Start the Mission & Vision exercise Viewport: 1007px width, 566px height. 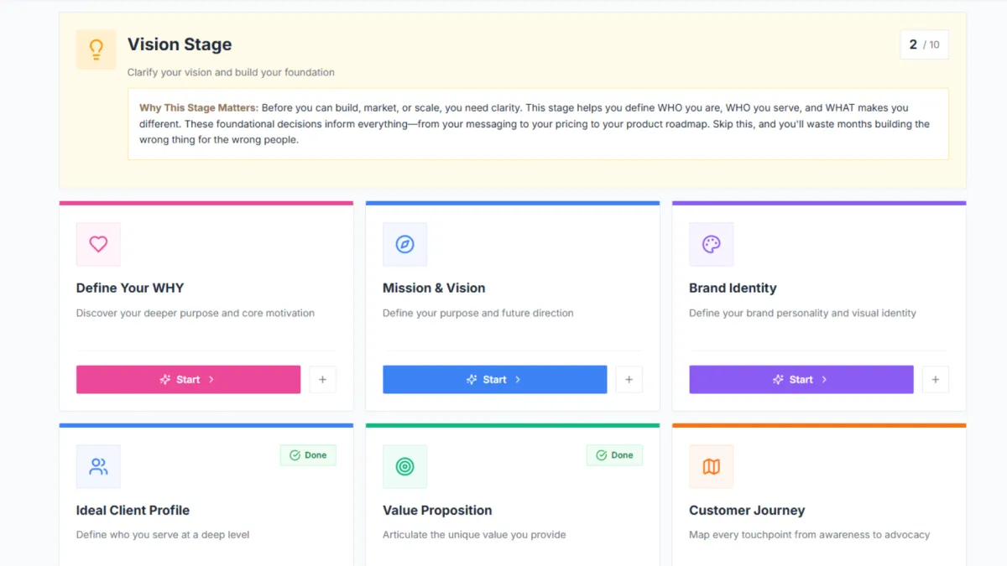(x=494, y=380)
